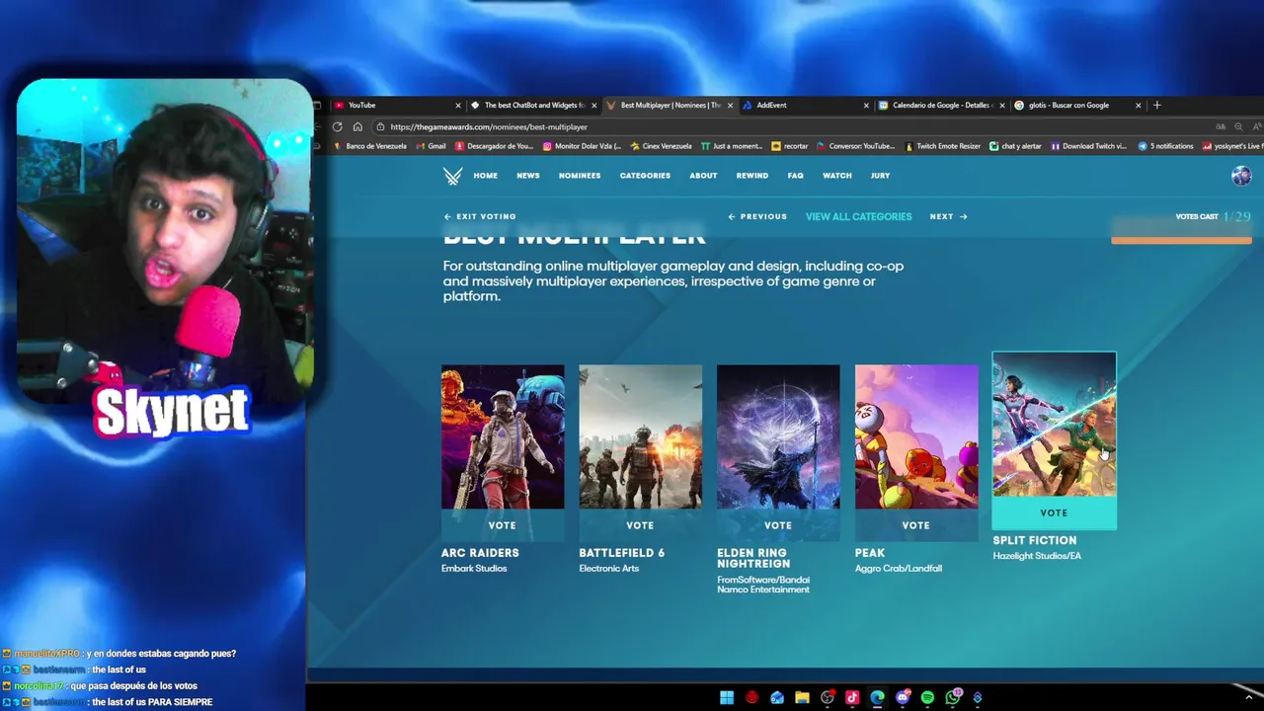Open File Explorer from the taskbar
The height and width of the screenshot is (711, 1264).
click(x=802, y=698)
